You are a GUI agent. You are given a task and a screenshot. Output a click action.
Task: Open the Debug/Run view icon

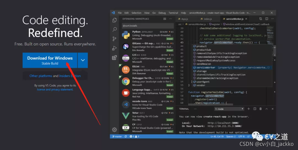click(x=115, y=48)
